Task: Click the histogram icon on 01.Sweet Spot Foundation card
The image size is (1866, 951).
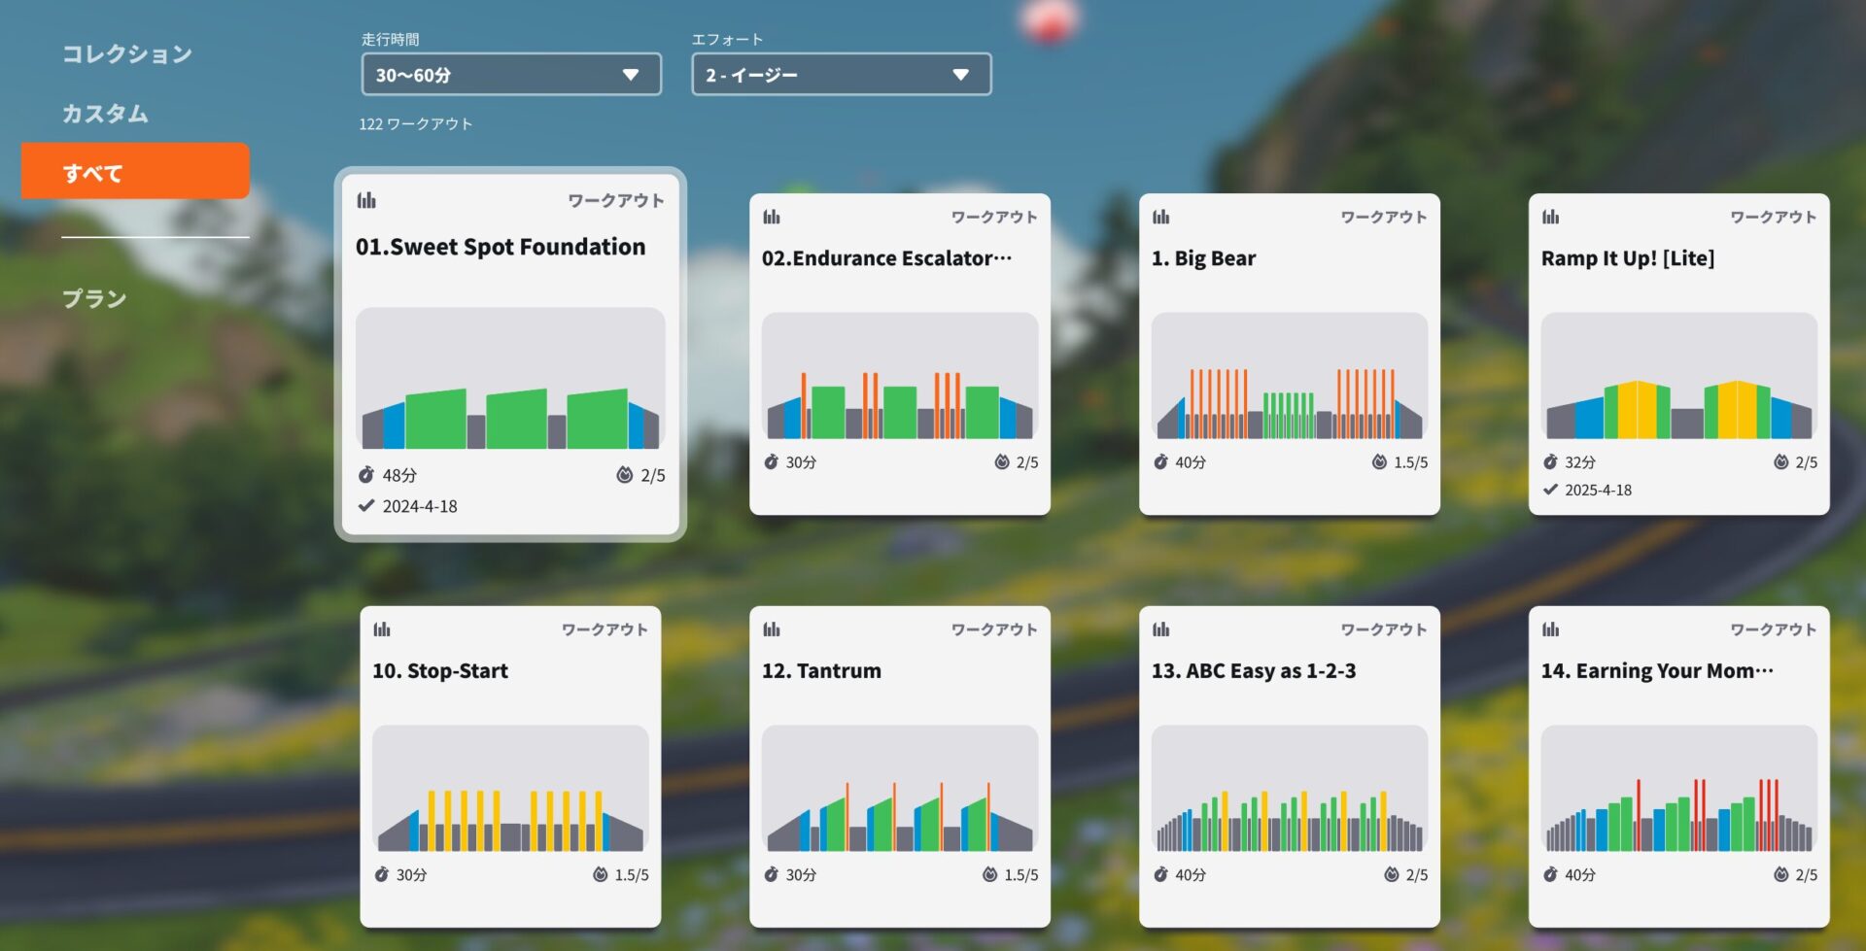Action: tap(366, 200)
